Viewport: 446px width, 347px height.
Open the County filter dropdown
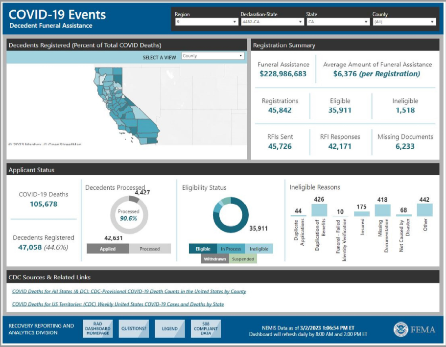click(x=403, y=22)
